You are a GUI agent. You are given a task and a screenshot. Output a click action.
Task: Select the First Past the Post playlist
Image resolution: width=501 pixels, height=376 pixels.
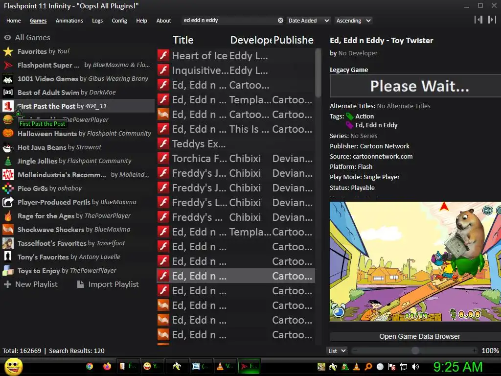point(78,106)
